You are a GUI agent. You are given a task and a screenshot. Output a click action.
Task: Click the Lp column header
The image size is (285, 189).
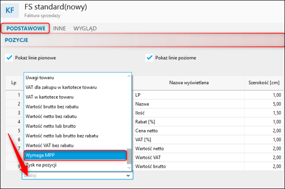[x=13, y=83]
